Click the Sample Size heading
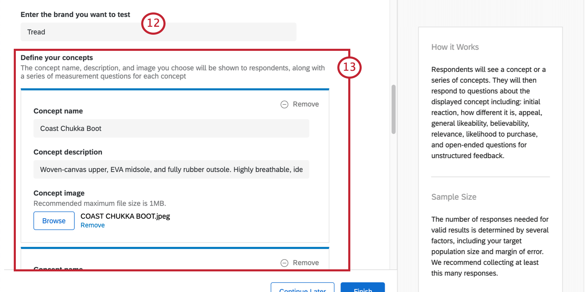 454,197
